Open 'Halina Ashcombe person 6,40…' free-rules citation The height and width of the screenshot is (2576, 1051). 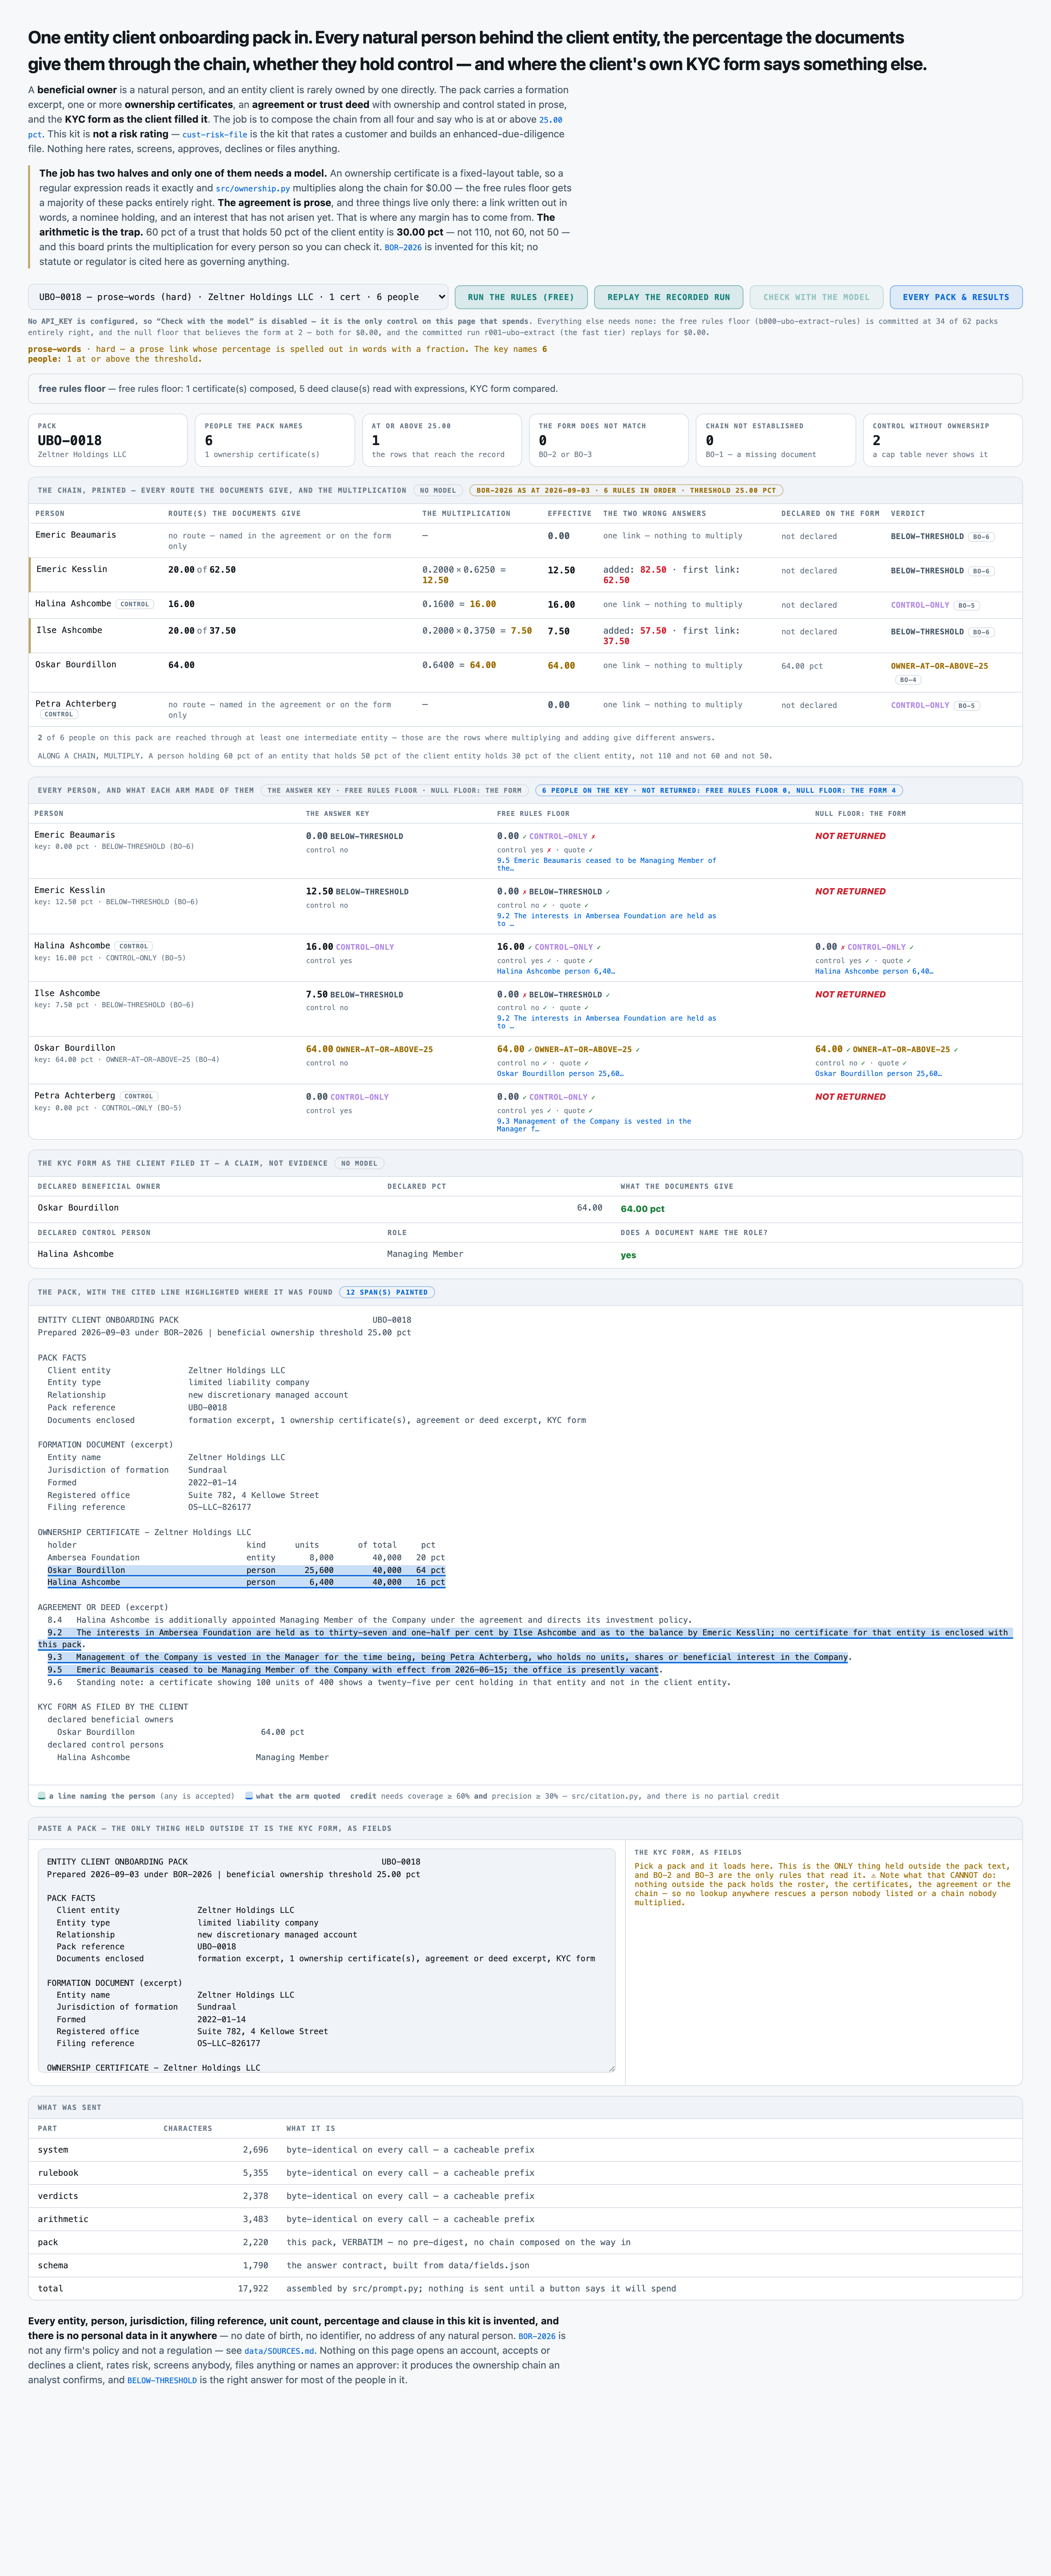556,971
